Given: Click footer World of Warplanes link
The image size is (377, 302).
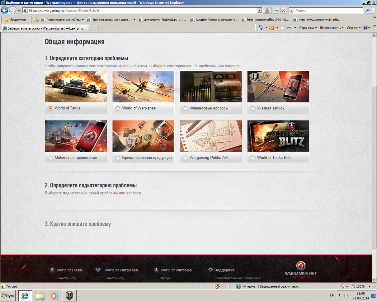Looking at the screenshot, I should (121, 270).
